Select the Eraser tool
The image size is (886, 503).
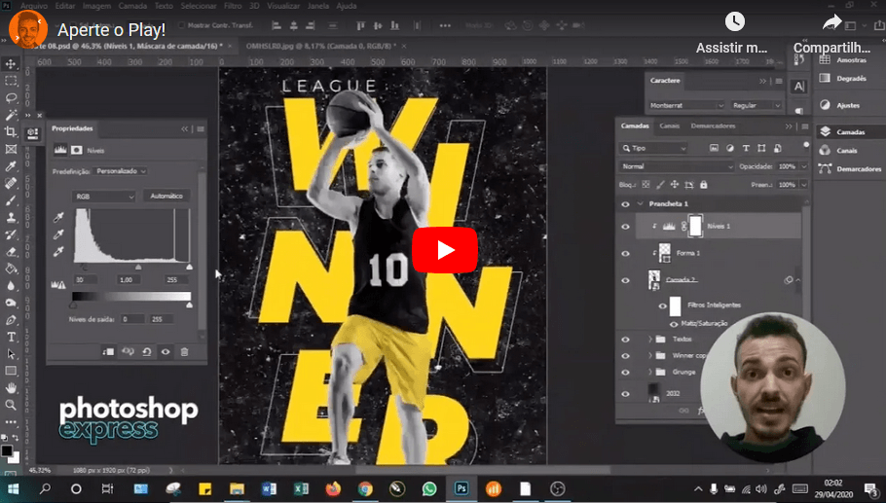[11, 251]
